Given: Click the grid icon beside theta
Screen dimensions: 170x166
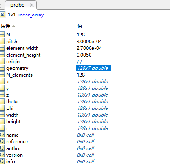Looking at the screenshot, I should pyautogui.click(x=2, y=101).
